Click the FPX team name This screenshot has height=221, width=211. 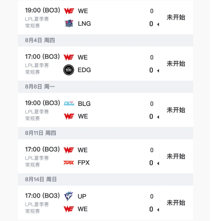click(x=84, y=163)
